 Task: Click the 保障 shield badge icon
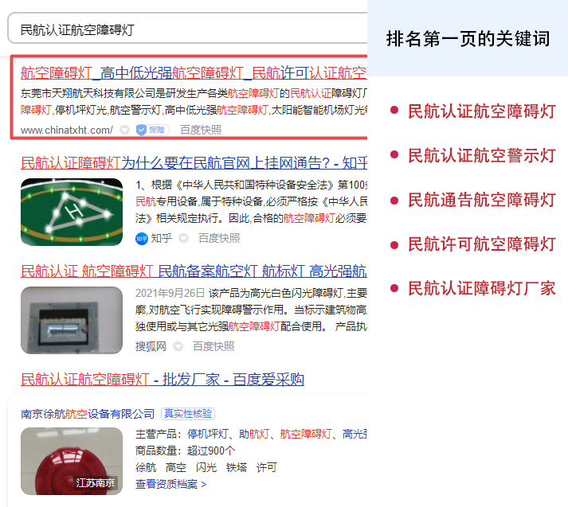[x=152, y=130]
